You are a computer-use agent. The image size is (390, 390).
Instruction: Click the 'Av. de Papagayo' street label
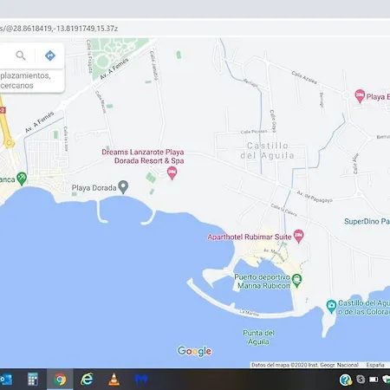pos(315,197)
